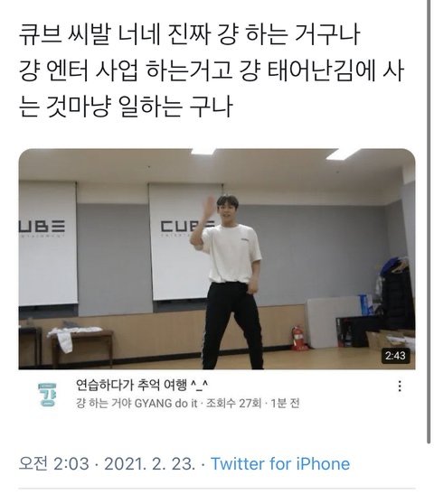Click the 2:43 video duration badge

tap(395, 356)
